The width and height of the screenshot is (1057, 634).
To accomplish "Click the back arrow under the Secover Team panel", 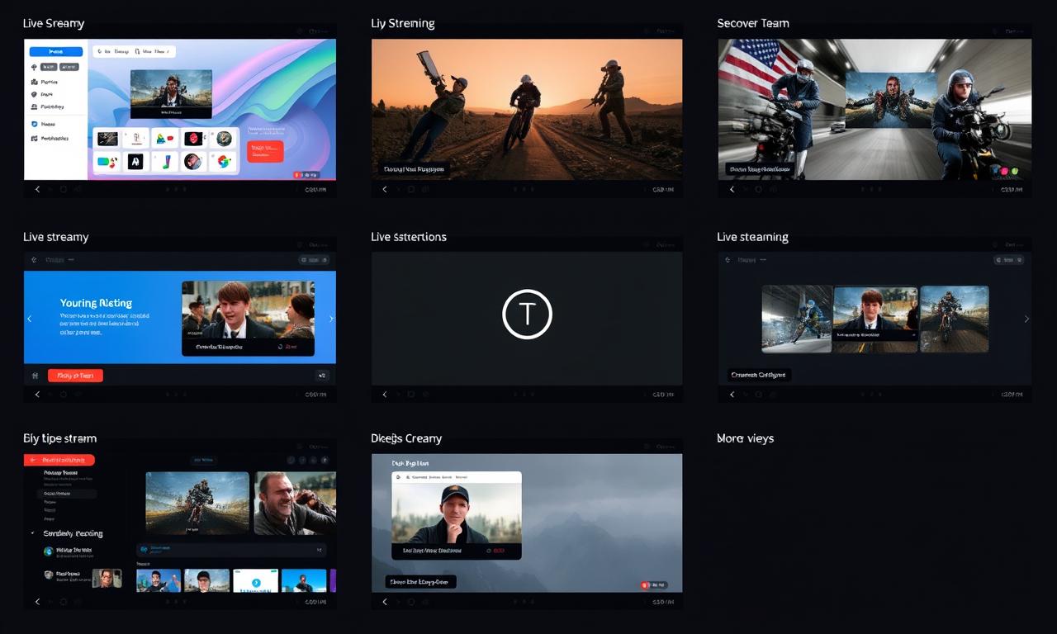I will click(732, 189).
